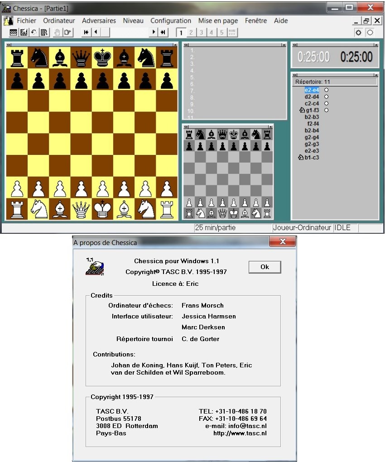Click the arrow at the Répertoire panel's top-right
This screenshot has height=462, width=385.
tap(376, 75)
